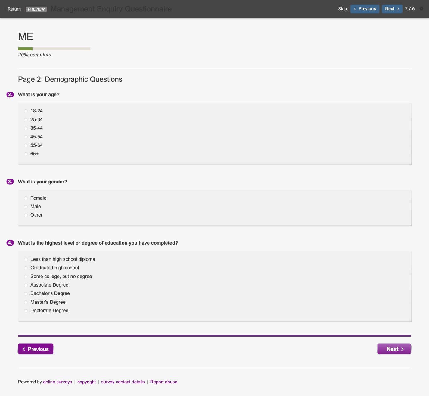This screenshot has height=396, width=429.
Task: Open the online surveys link
Action: click(58, 382)
